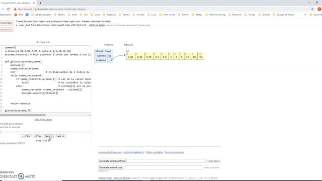
Task: Click the Generate permanent link button
Action: click(112, 161)
